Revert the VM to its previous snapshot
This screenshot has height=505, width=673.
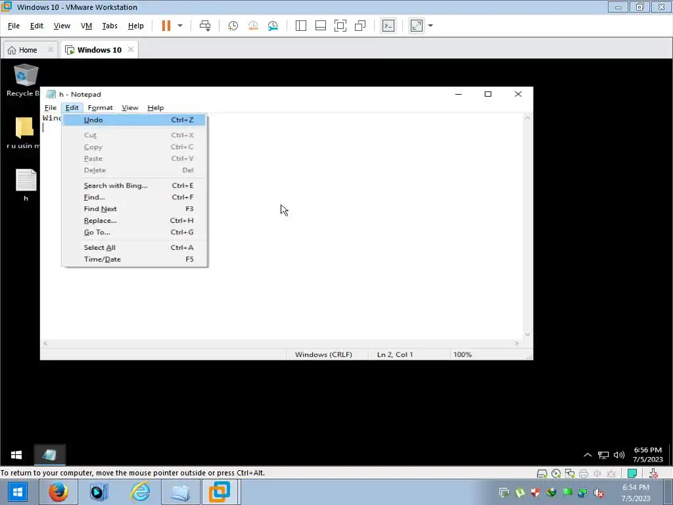253,26
